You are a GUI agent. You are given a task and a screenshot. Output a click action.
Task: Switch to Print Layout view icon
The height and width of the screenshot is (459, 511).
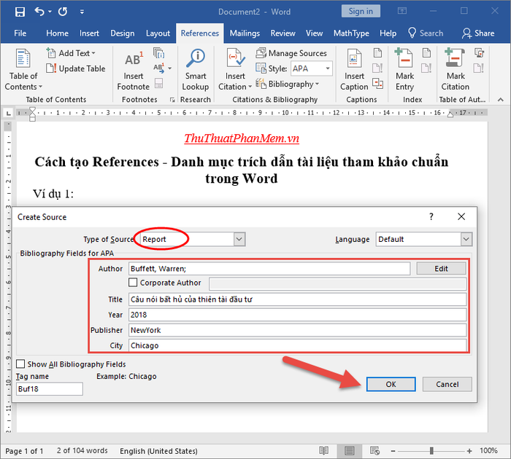point(350,450)
